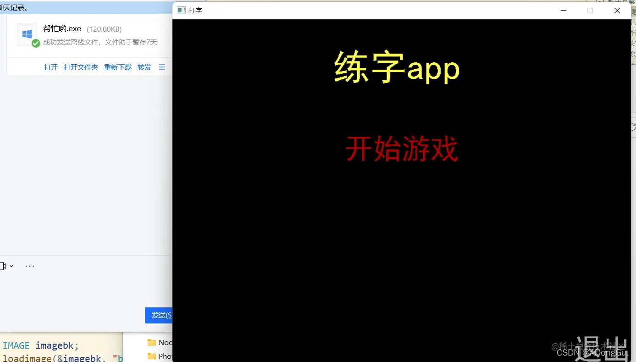Click the 聊天记录 chat header text
The height and width of the screenshot is (362, 636).
pyautogui.click(x=14, y=7)
